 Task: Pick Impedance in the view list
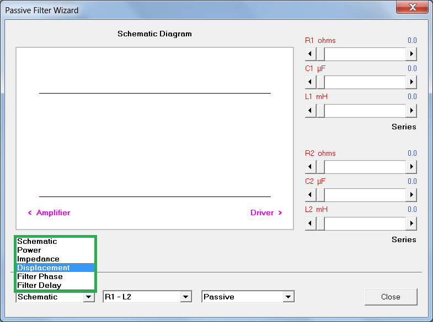(x=55, y=259)
